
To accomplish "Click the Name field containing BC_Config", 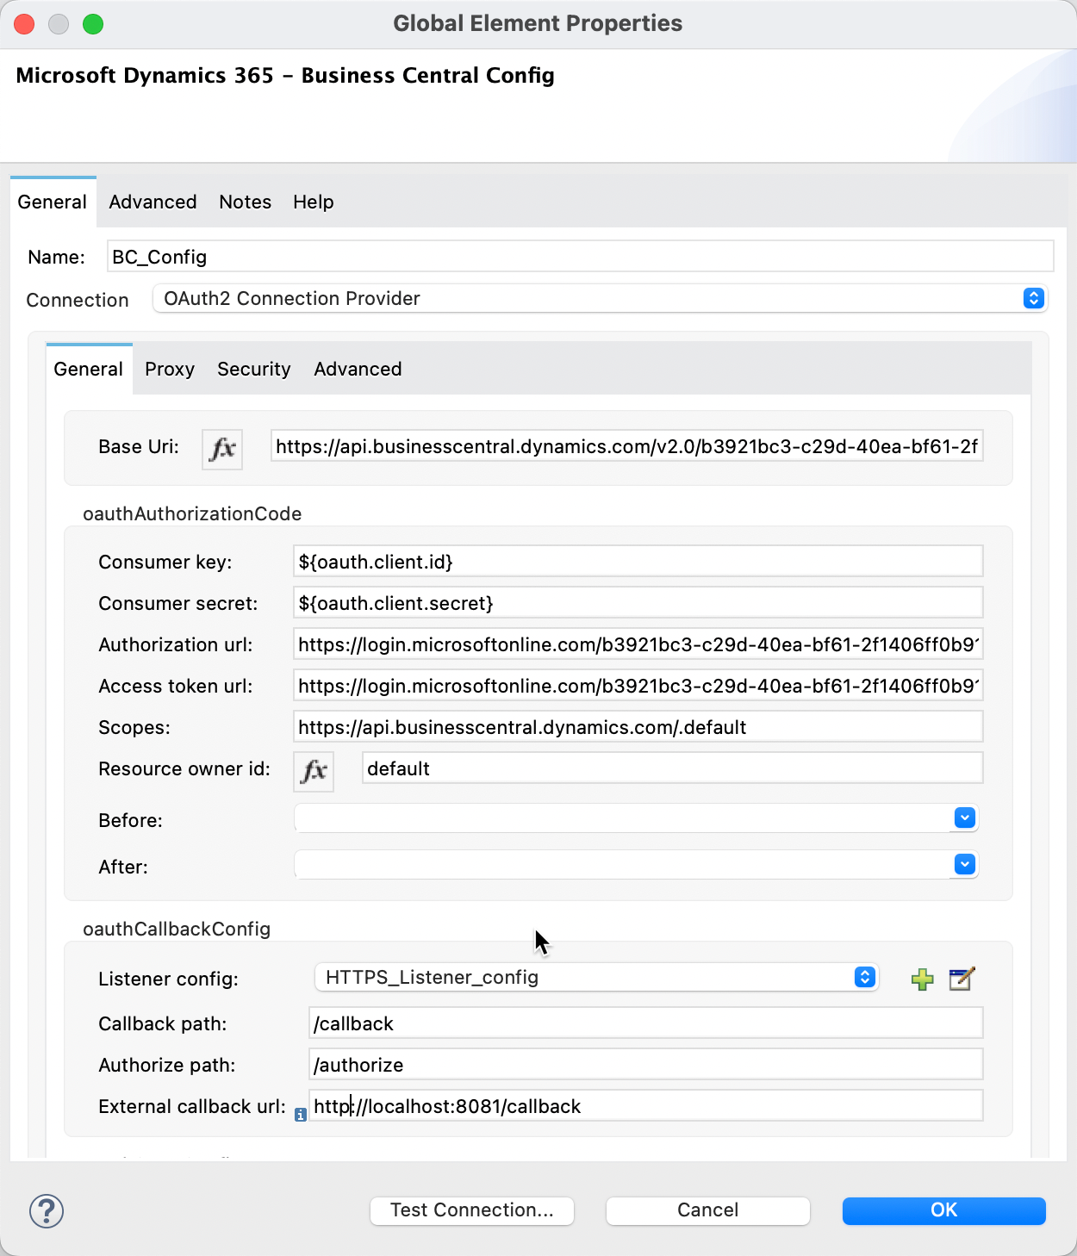I will (x=581, y=257).
